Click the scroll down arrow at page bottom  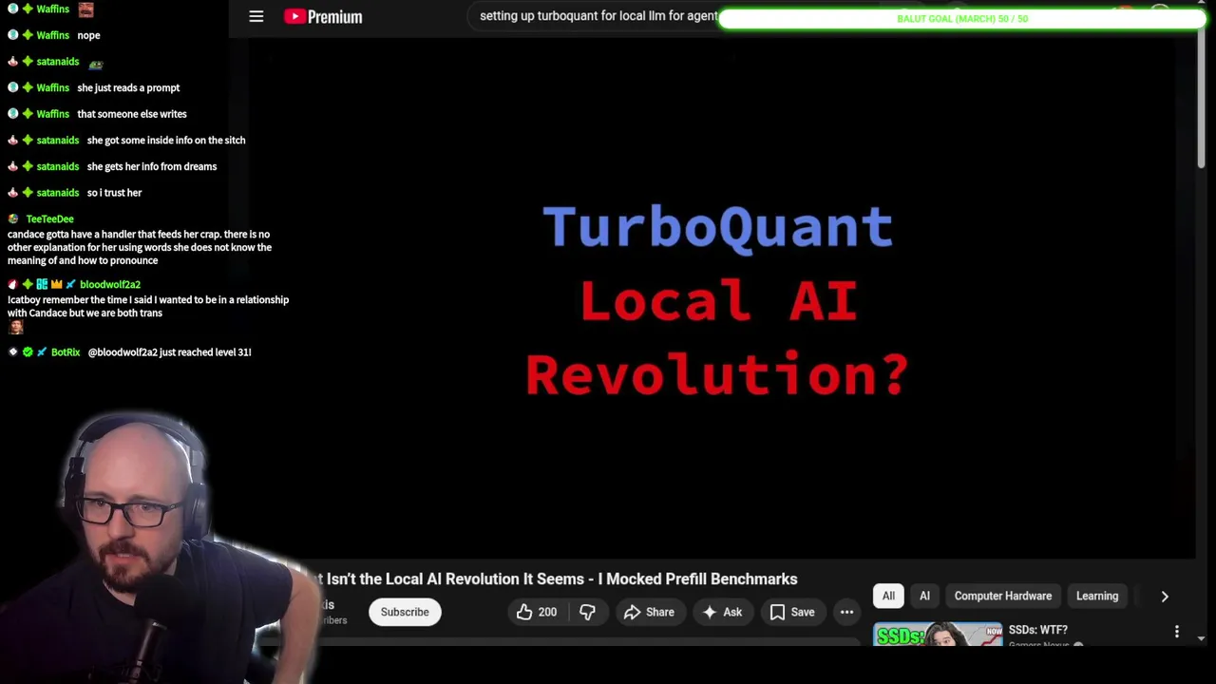point(1201,638)
